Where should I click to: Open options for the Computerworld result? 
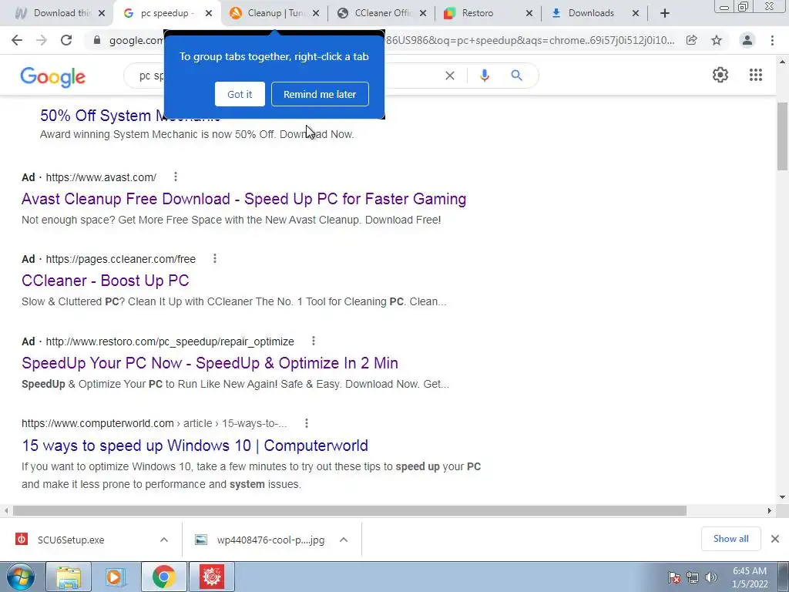click(306, 423)
